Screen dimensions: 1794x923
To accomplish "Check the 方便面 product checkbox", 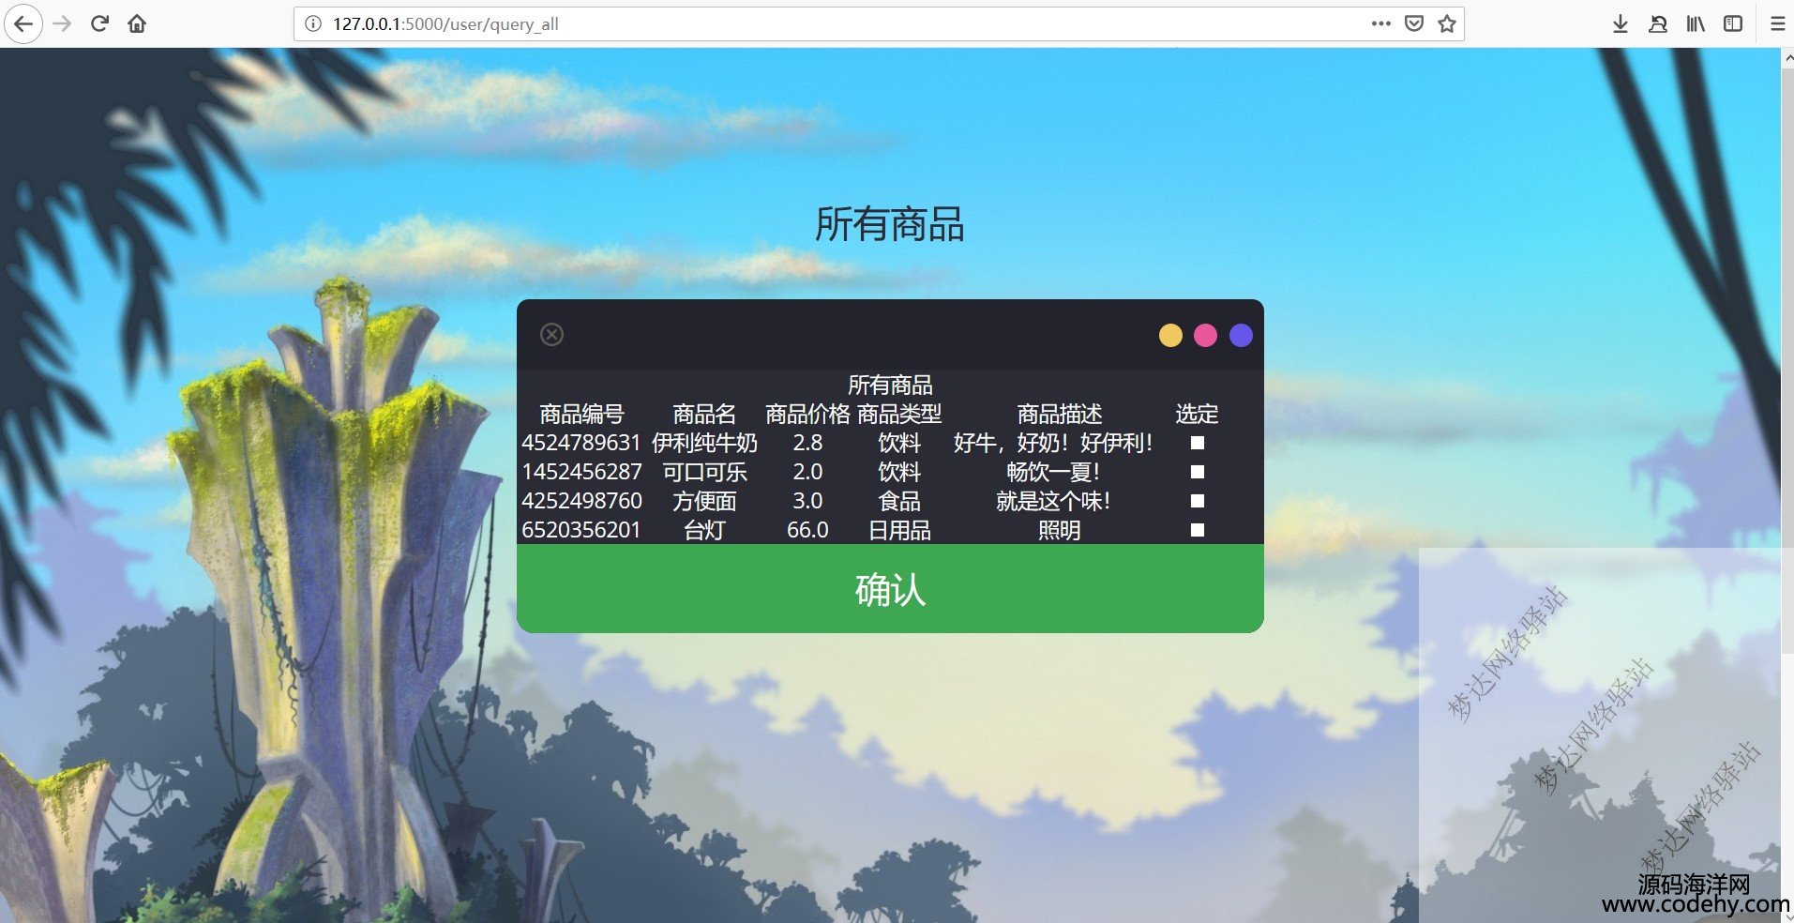I will click(x=1198, y=501).
